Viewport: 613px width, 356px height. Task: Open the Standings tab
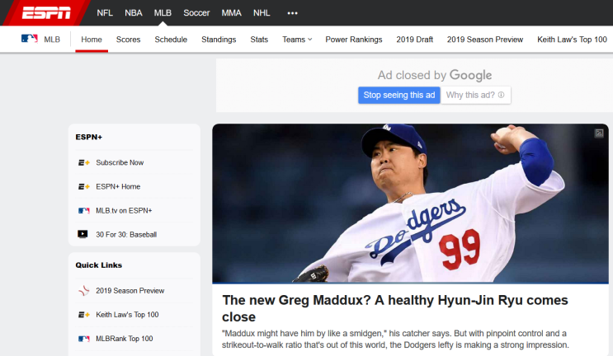[219, 40]
